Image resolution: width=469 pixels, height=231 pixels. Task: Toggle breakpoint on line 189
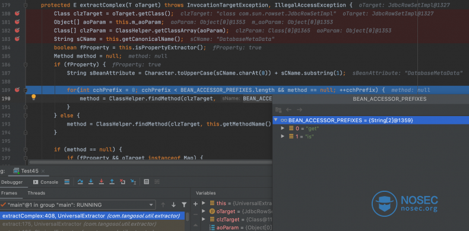coord(17,90)
